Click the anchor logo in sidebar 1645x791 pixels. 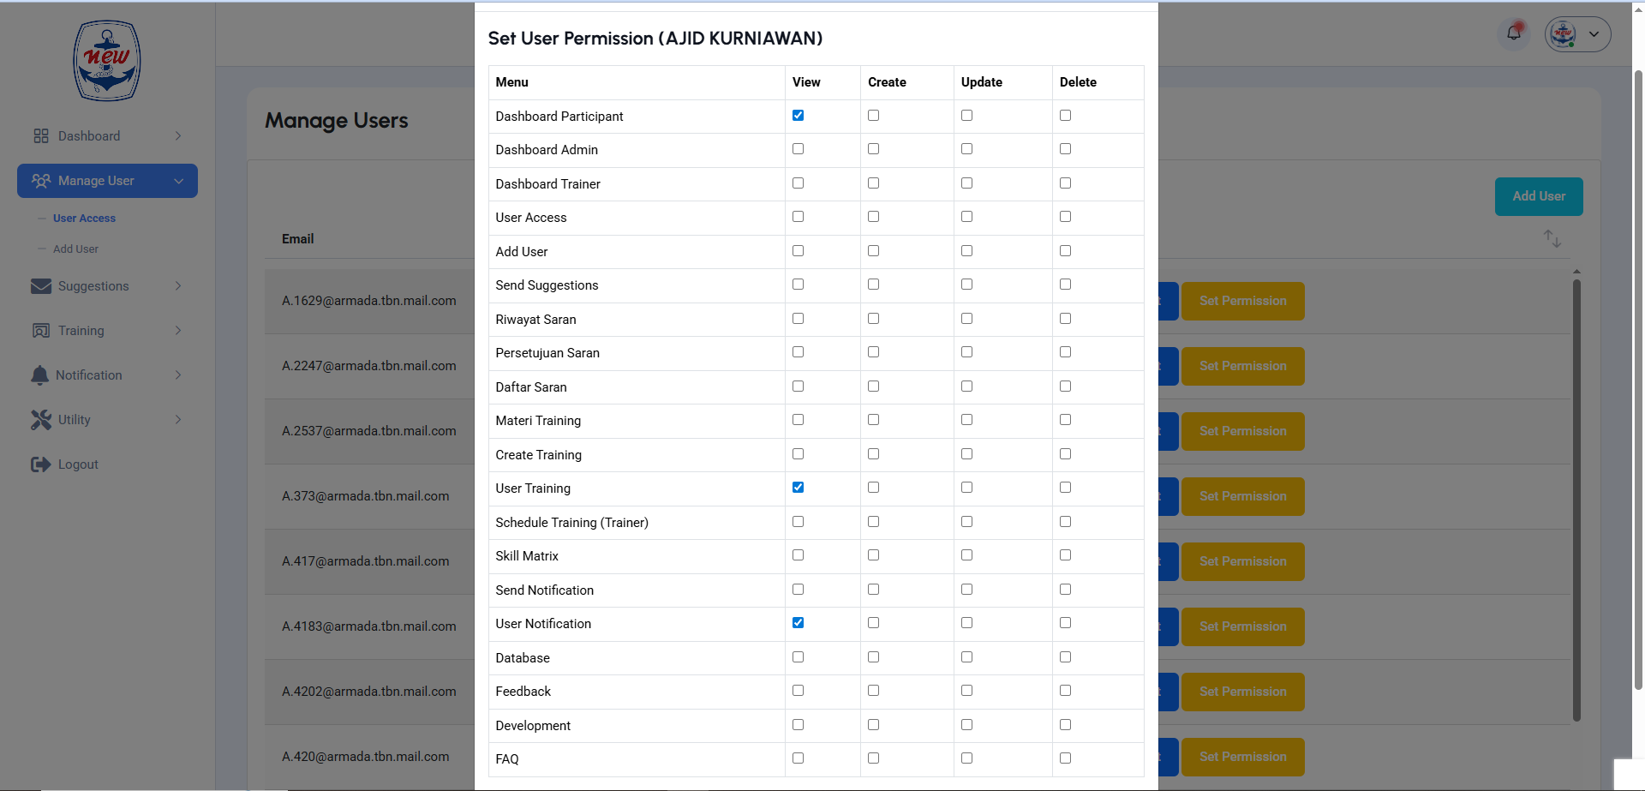(107, 61)
